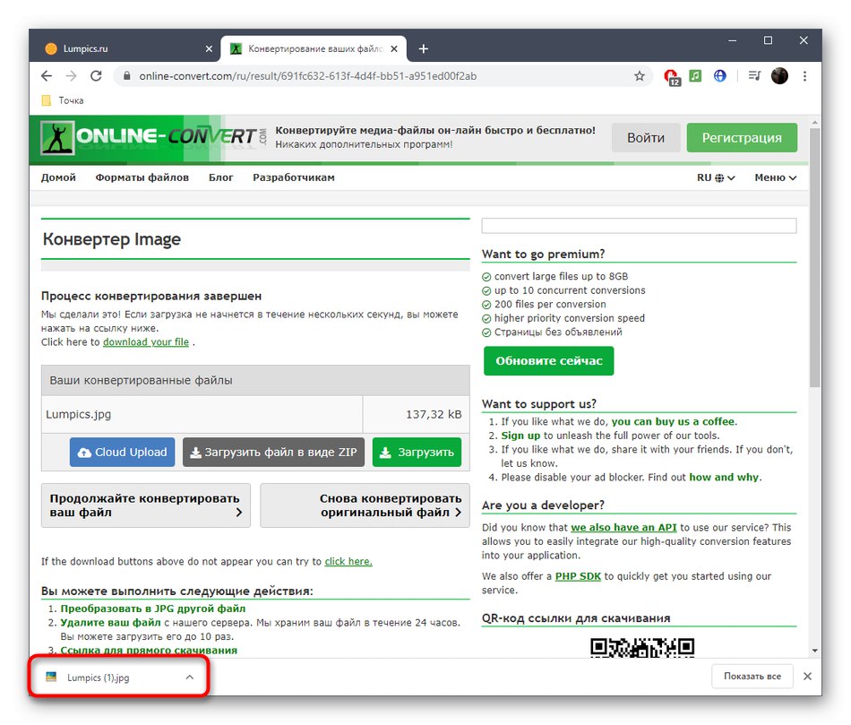
Task: Open the Разработчикам menu item
Action: pyautogui.click(x=294, y=177)
